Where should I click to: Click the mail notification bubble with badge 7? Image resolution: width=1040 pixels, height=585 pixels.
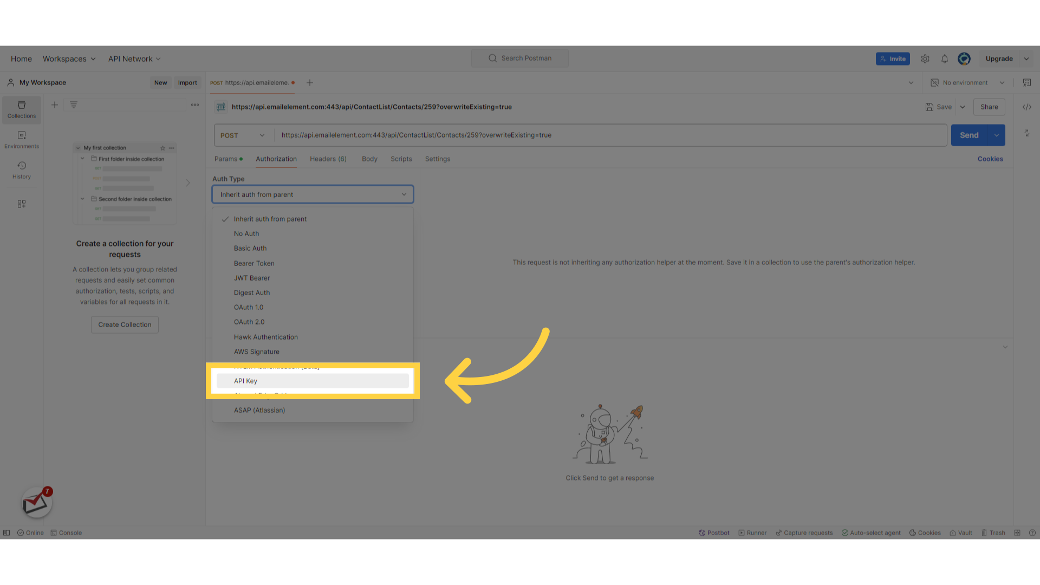pyautogui.click(x=37, y=503)
